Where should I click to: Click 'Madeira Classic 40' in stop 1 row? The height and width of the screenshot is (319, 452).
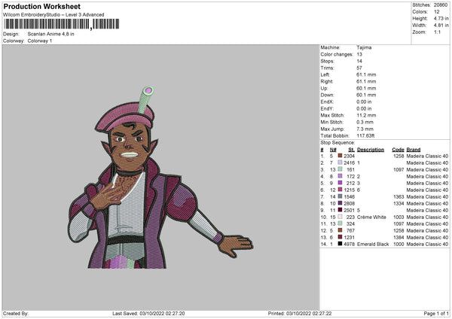point(427,156)
